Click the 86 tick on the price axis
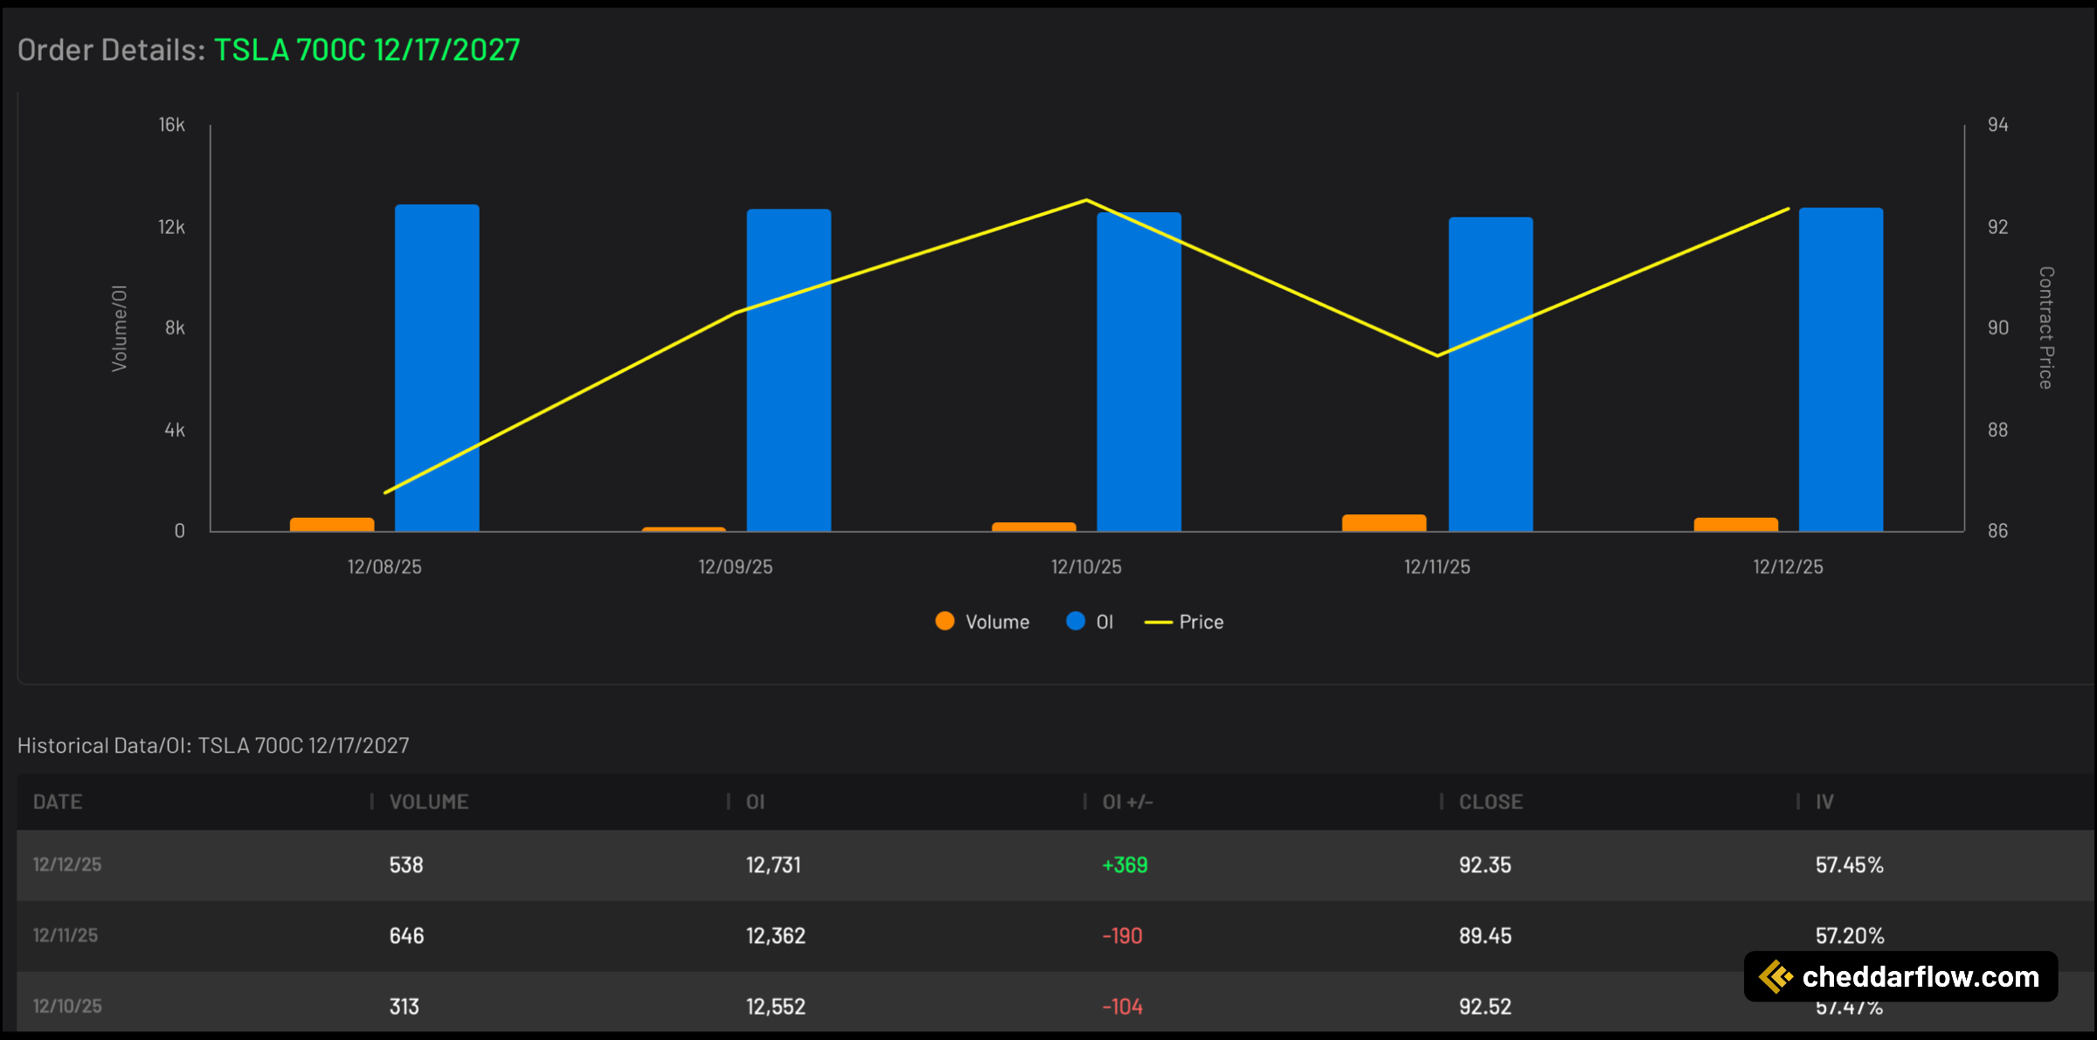Image resolution: width=2097 pixels, height=1040 pixels. pyautogui.click(x=1997, y=531)
